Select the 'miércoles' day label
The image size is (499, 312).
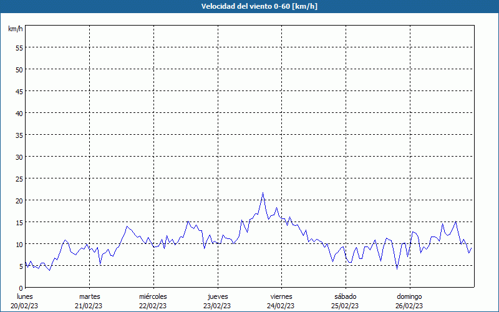(x=153, y=296)
